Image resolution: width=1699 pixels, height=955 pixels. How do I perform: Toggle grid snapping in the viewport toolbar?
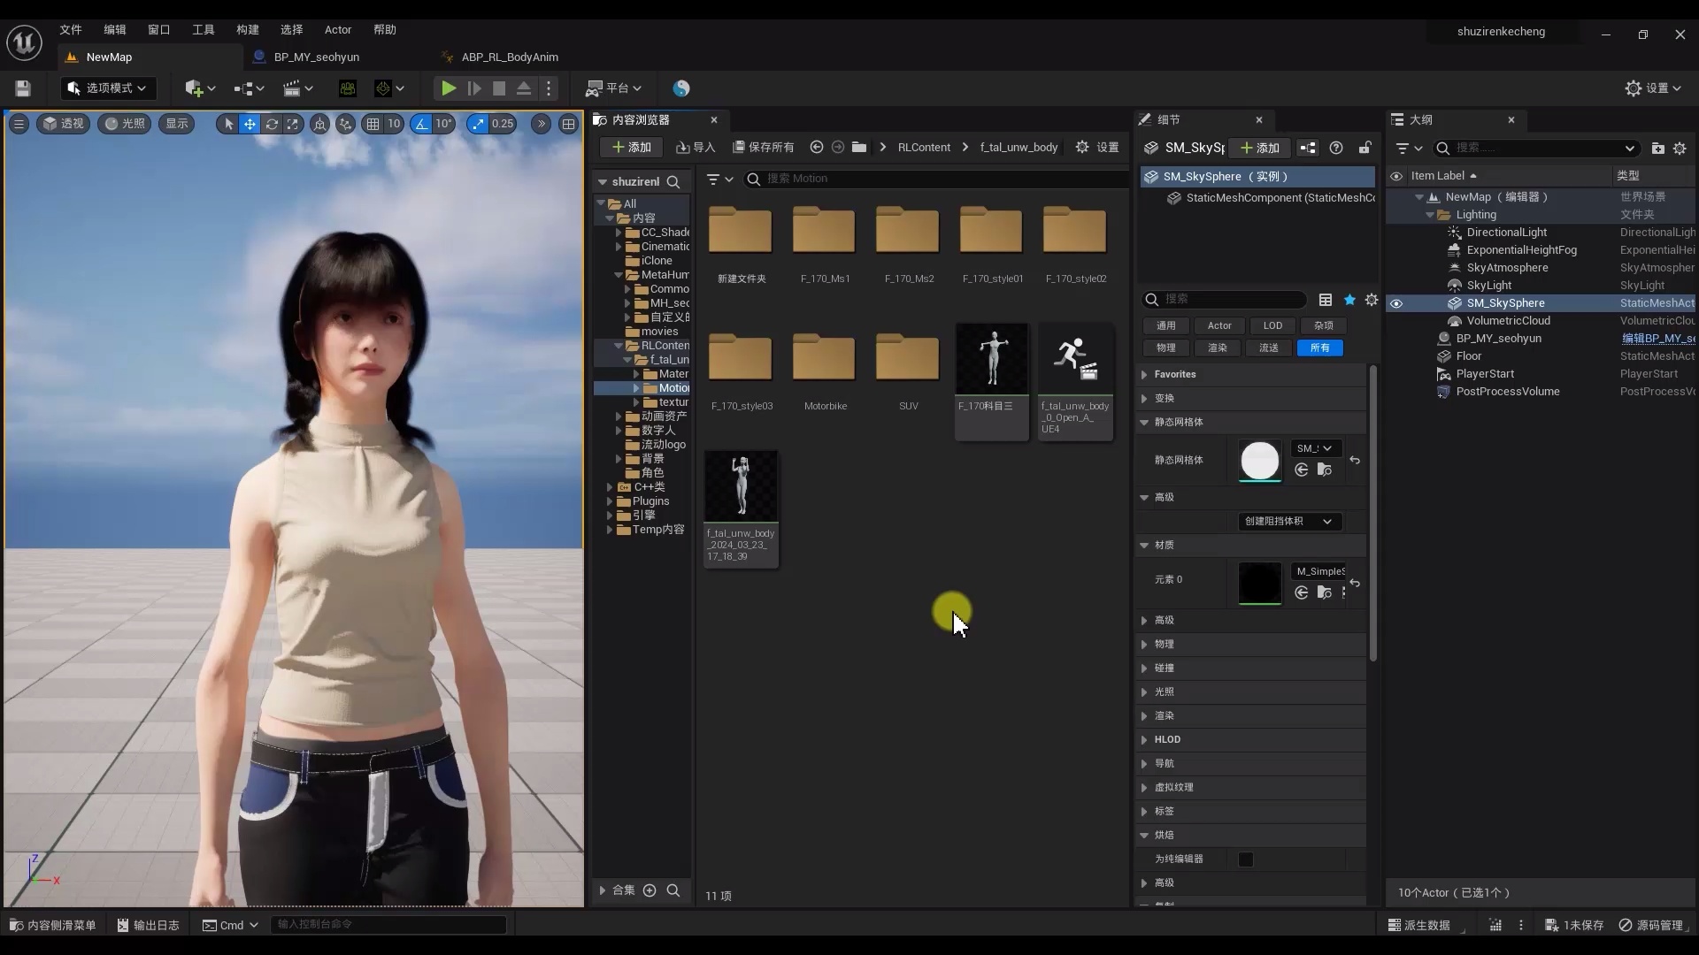click(x=373, y=124)
